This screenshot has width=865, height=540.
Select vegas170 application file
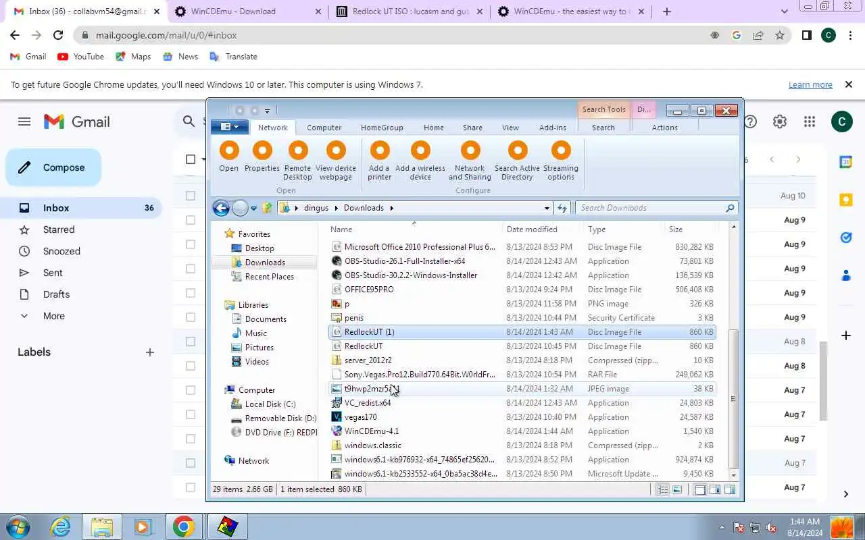click(x=361, y=417)
